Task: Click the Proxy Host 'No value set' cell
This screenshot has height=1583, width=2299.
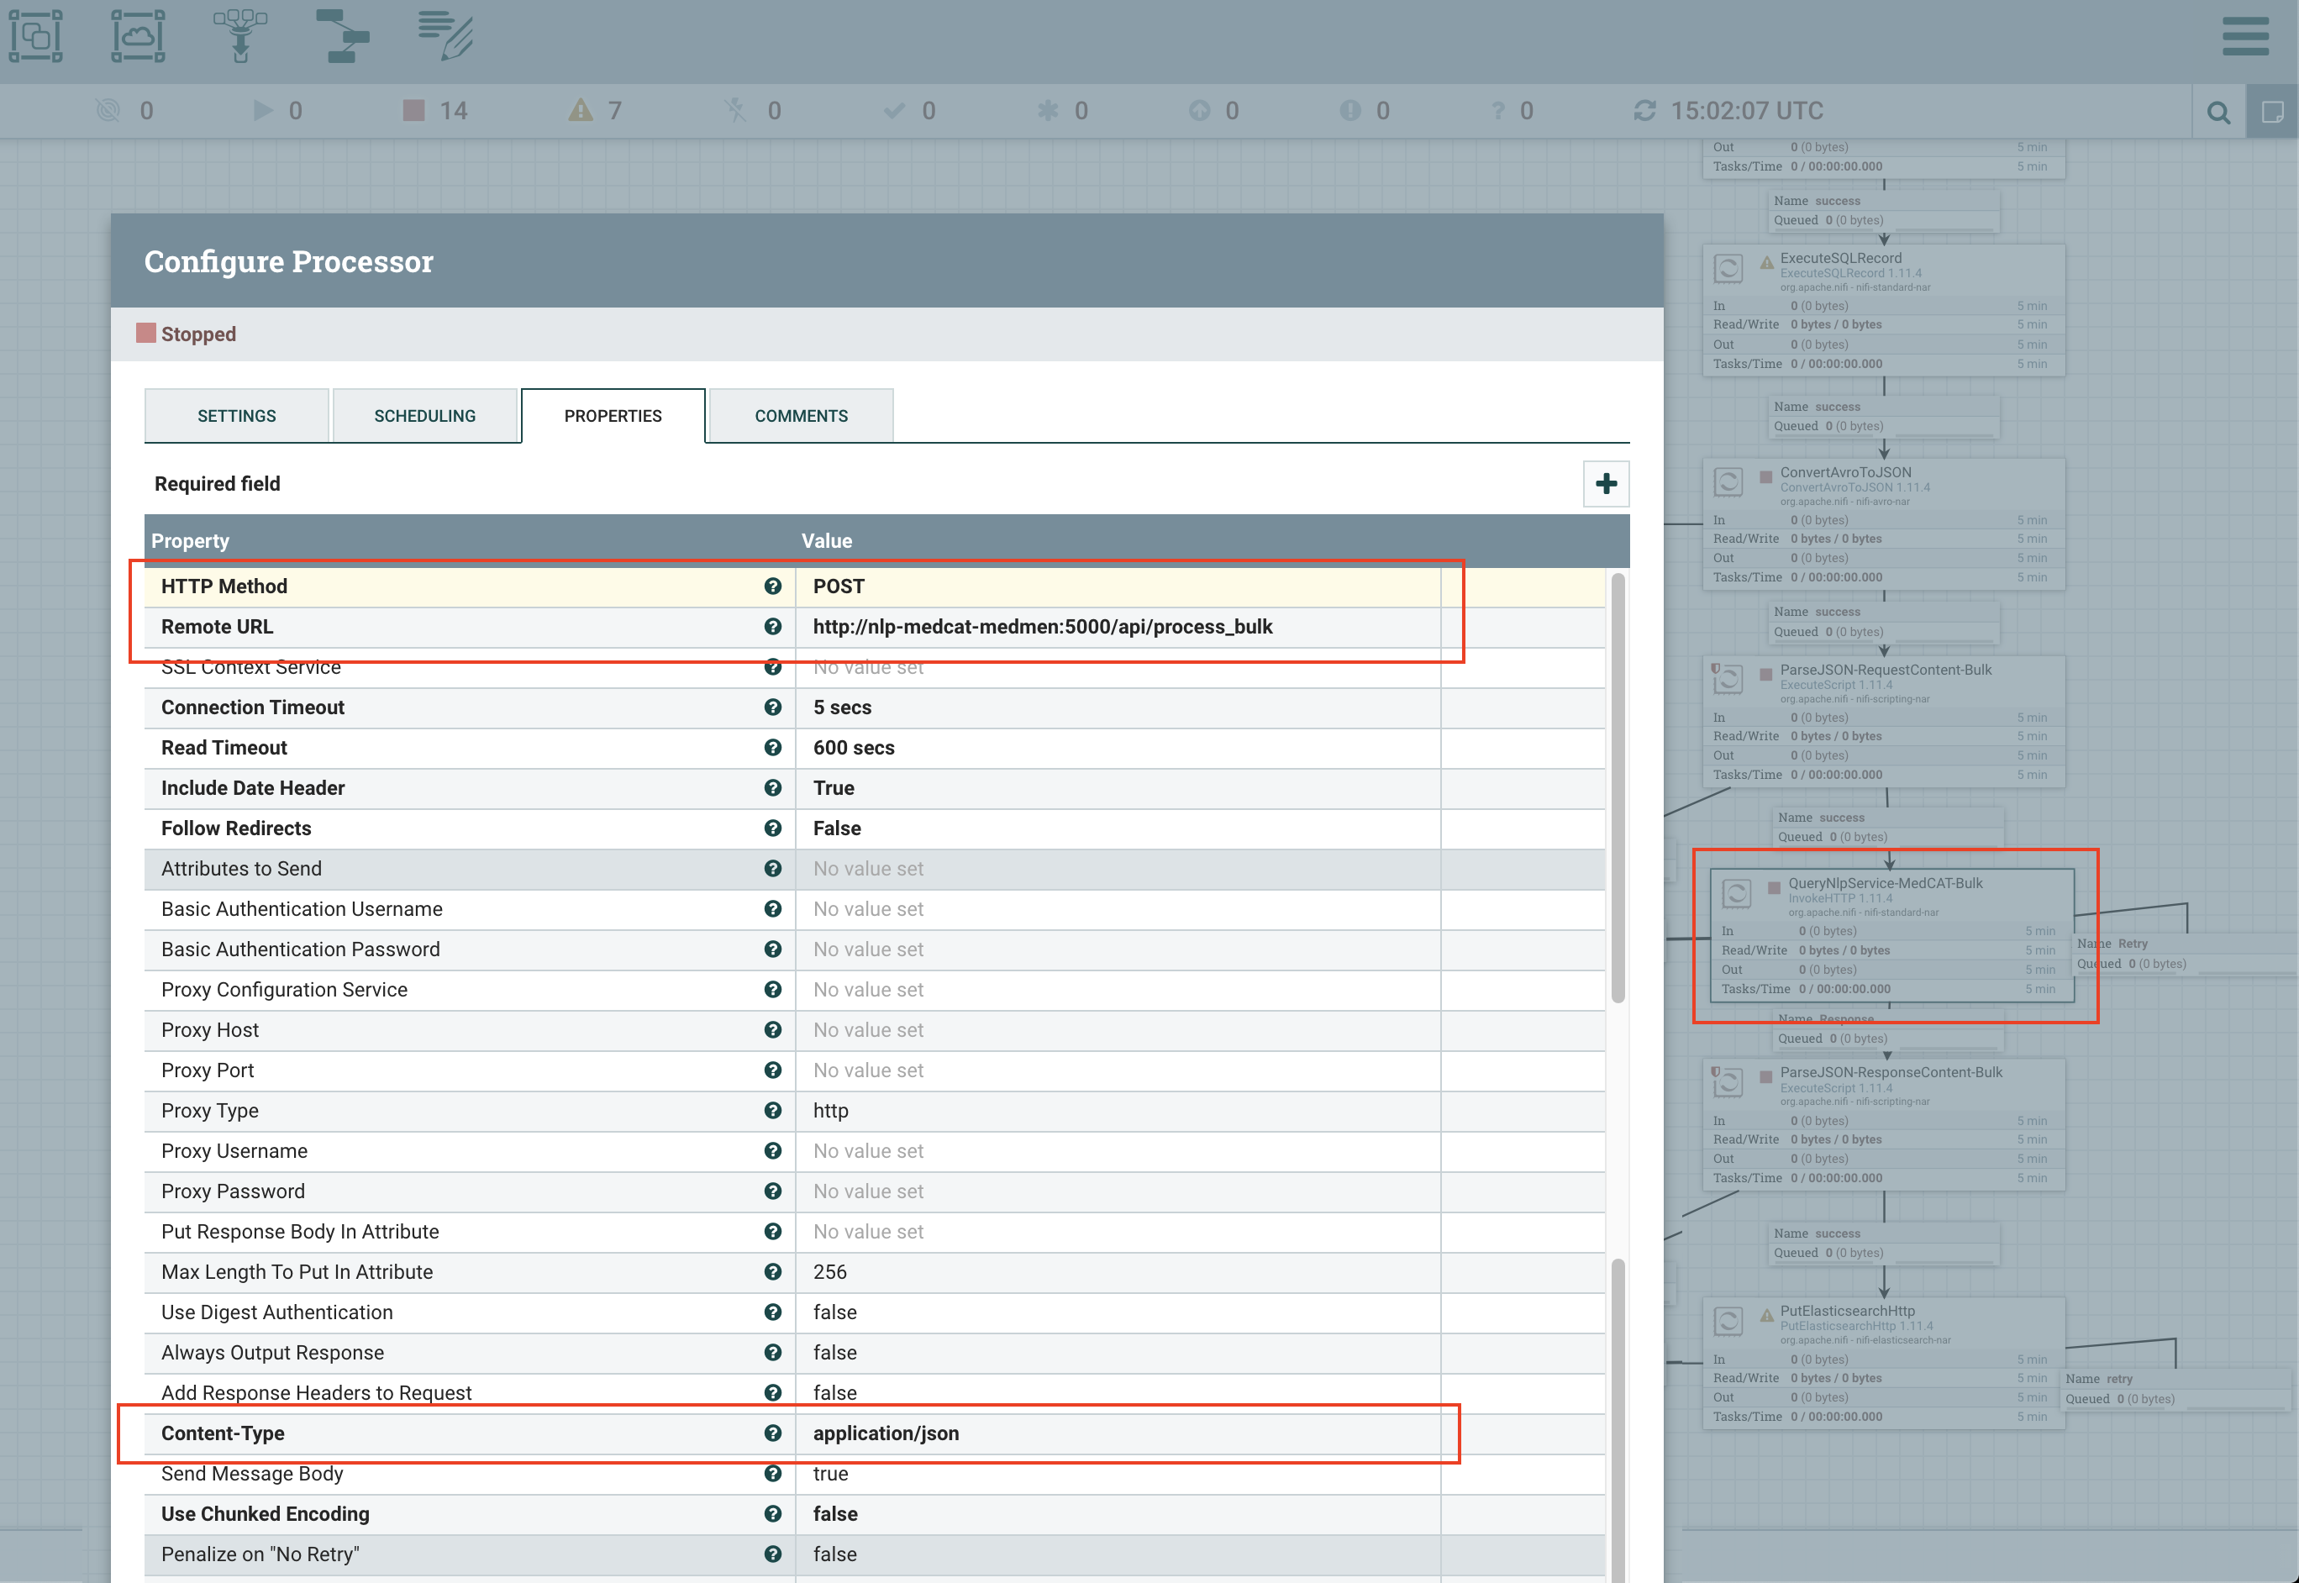Action: click(x=1118, y=1030)
